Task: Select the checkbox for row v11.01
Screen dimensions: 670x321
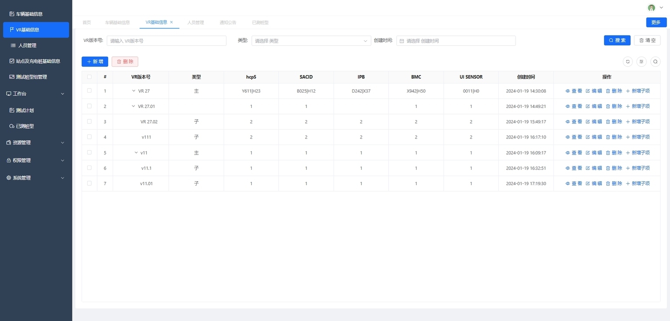Action: pos(89,183)
